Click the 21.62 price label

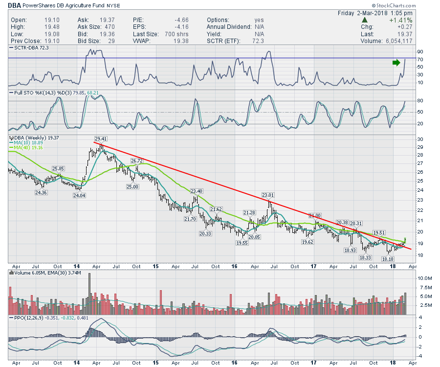216,209
